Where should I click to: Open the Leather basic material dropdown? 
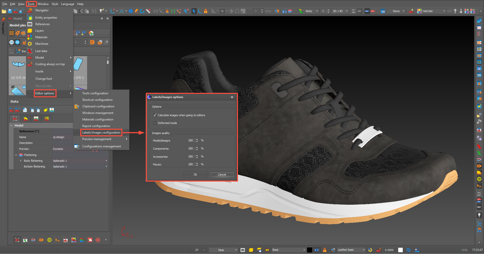point(364,250)
